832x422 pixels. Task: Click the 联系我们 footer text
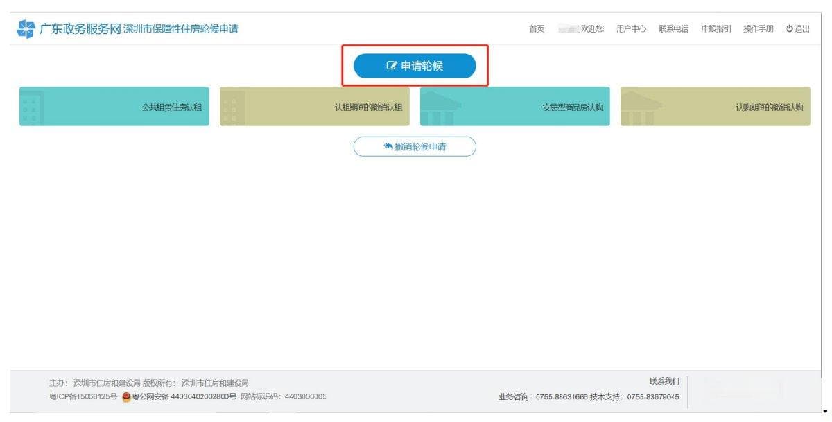pos(664,381)
